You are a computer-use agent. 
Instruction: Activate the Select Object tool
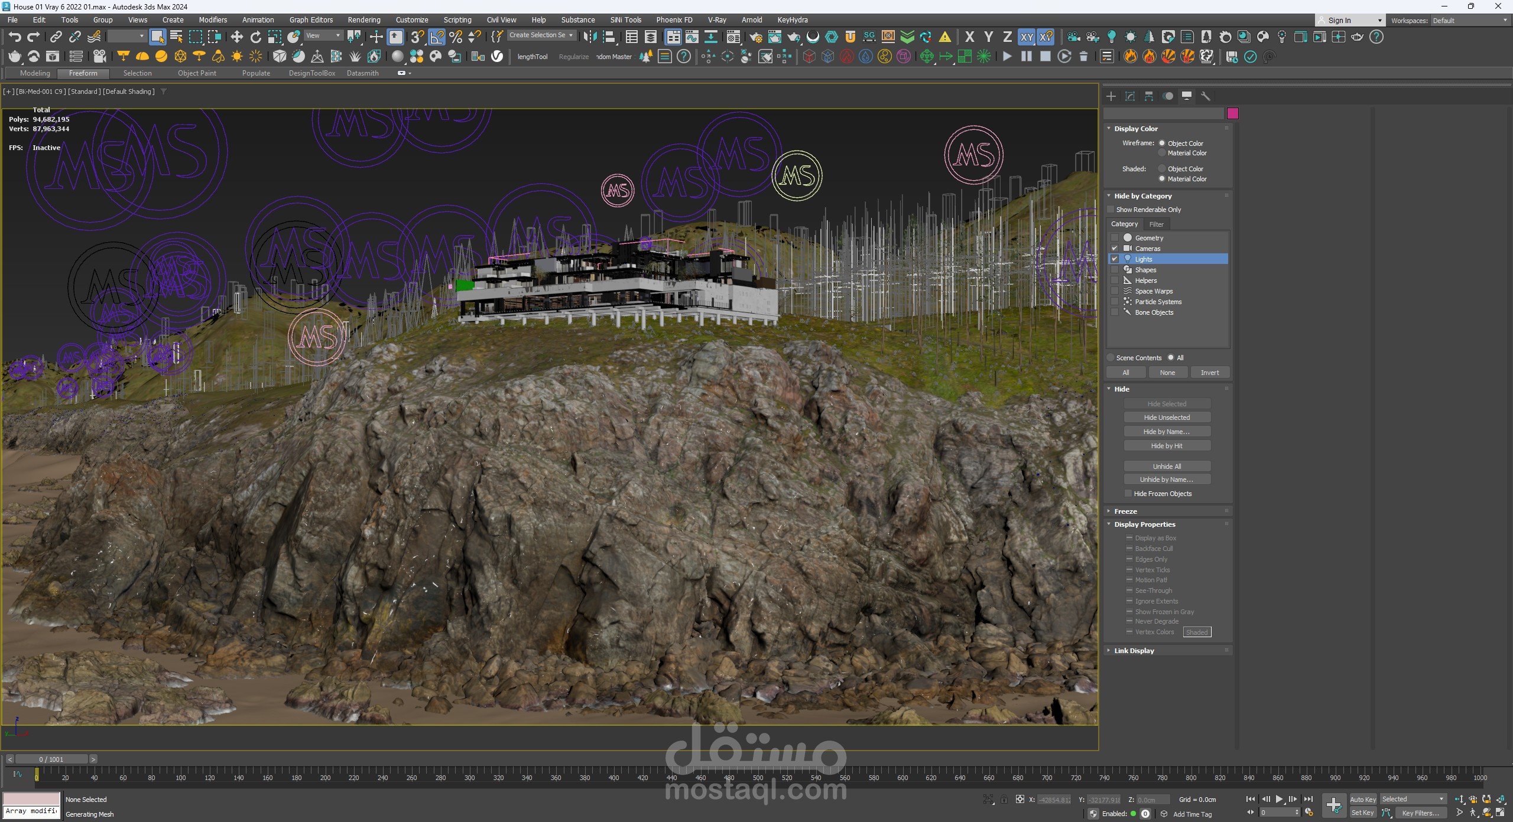coord(157,37)
